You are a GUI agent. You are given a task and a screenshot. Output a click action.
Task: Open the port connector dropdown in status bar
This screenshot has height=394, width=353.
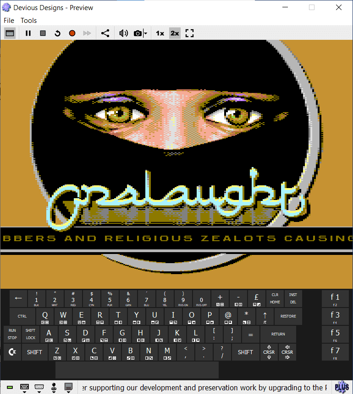coord(39,388)
